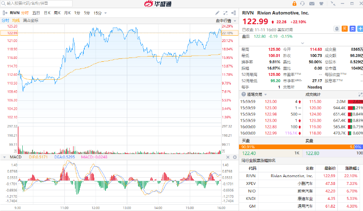Open customer service headset icon
The width and height of the screenshot is (363, 211).
(x=302, y=3)
